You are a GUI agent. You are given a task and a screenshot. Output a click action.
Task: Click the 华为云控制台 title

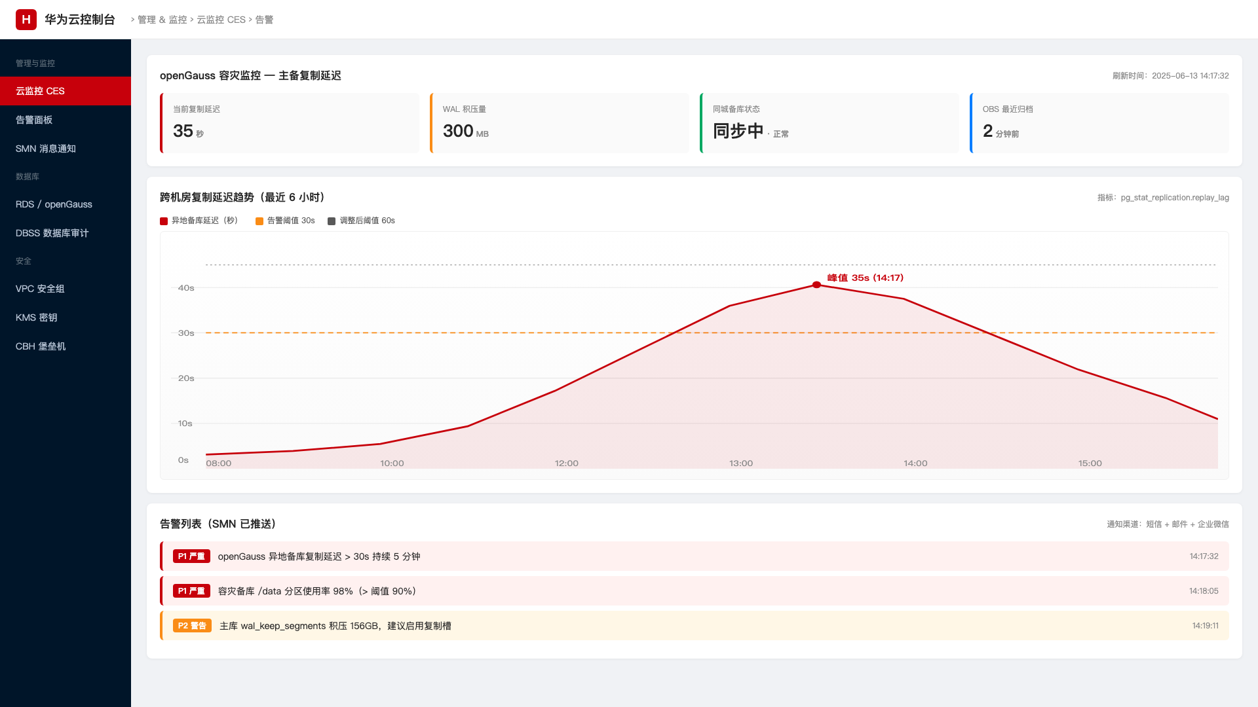[80, 20]
